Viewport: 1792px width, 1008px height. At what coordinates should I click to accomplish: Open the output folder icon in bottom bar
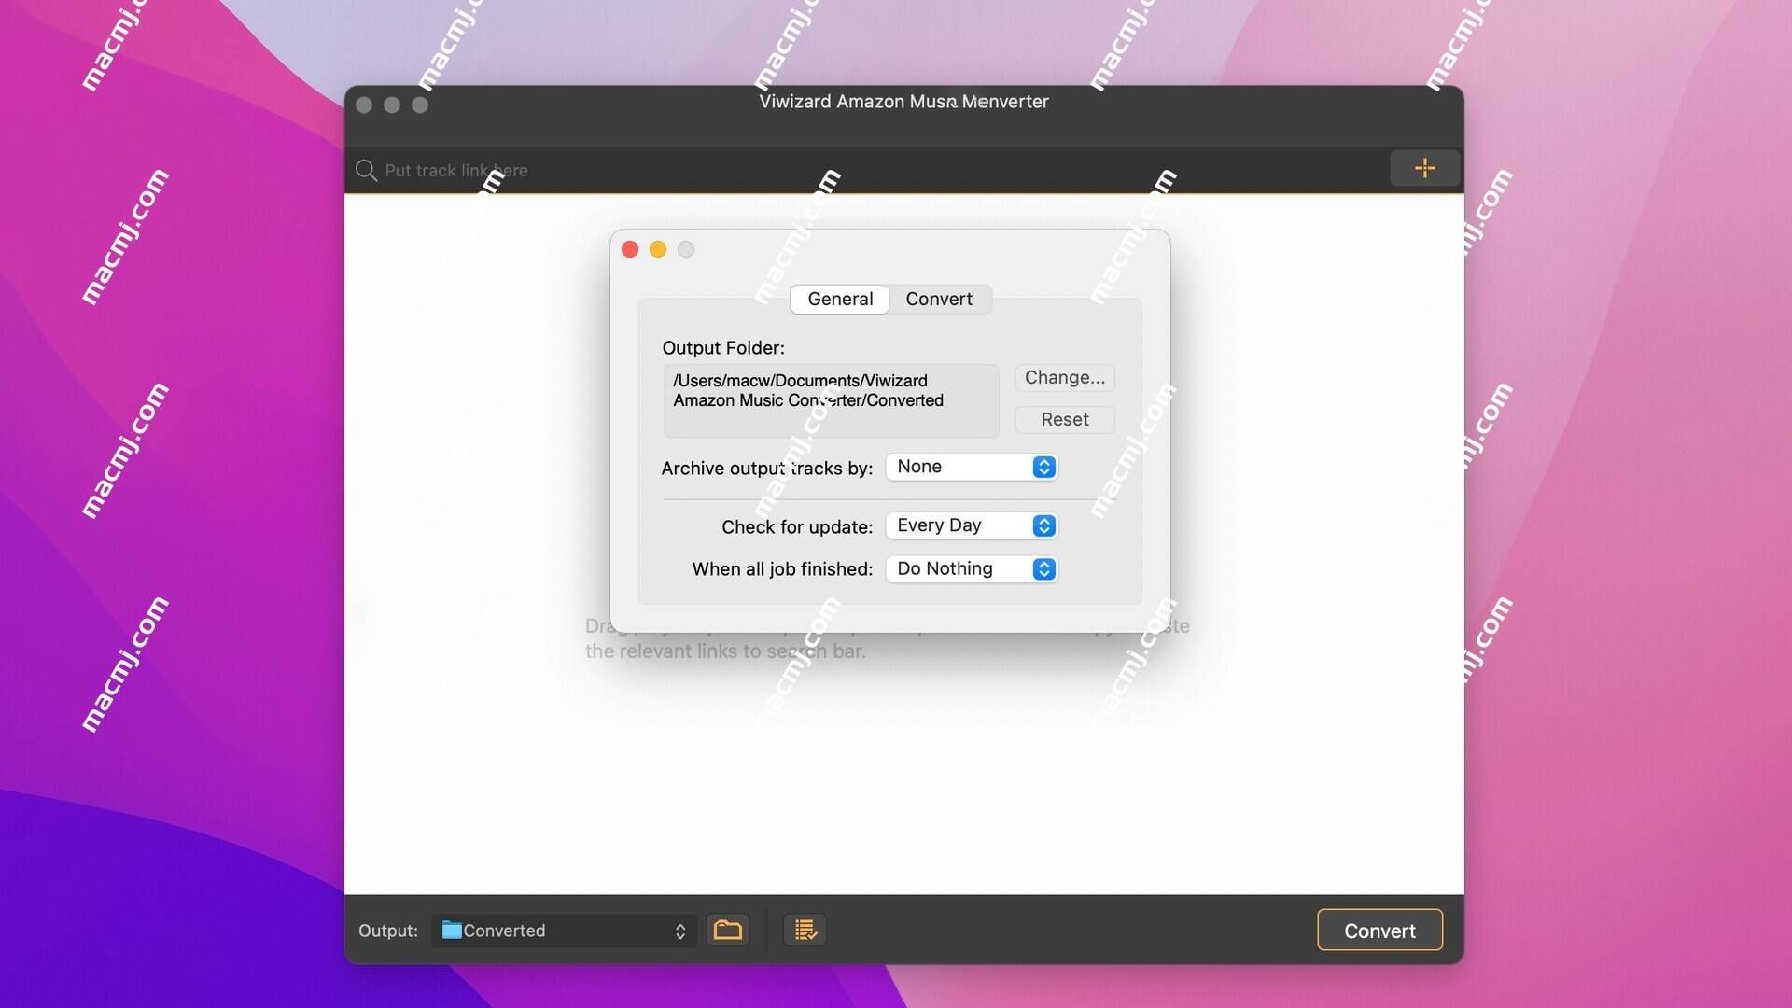click(x=727, y=930)
